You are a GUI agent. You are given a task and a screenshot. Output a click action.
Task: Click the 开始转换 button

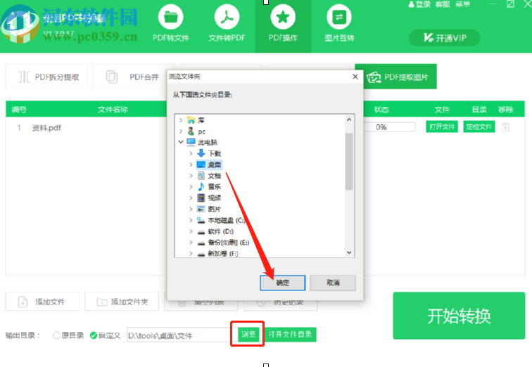(459, 316)
